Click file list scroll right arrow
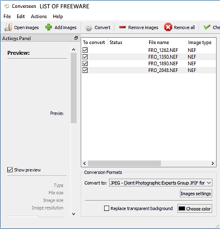Viewport: 220px width, 229px height. [x=213, y=163]
